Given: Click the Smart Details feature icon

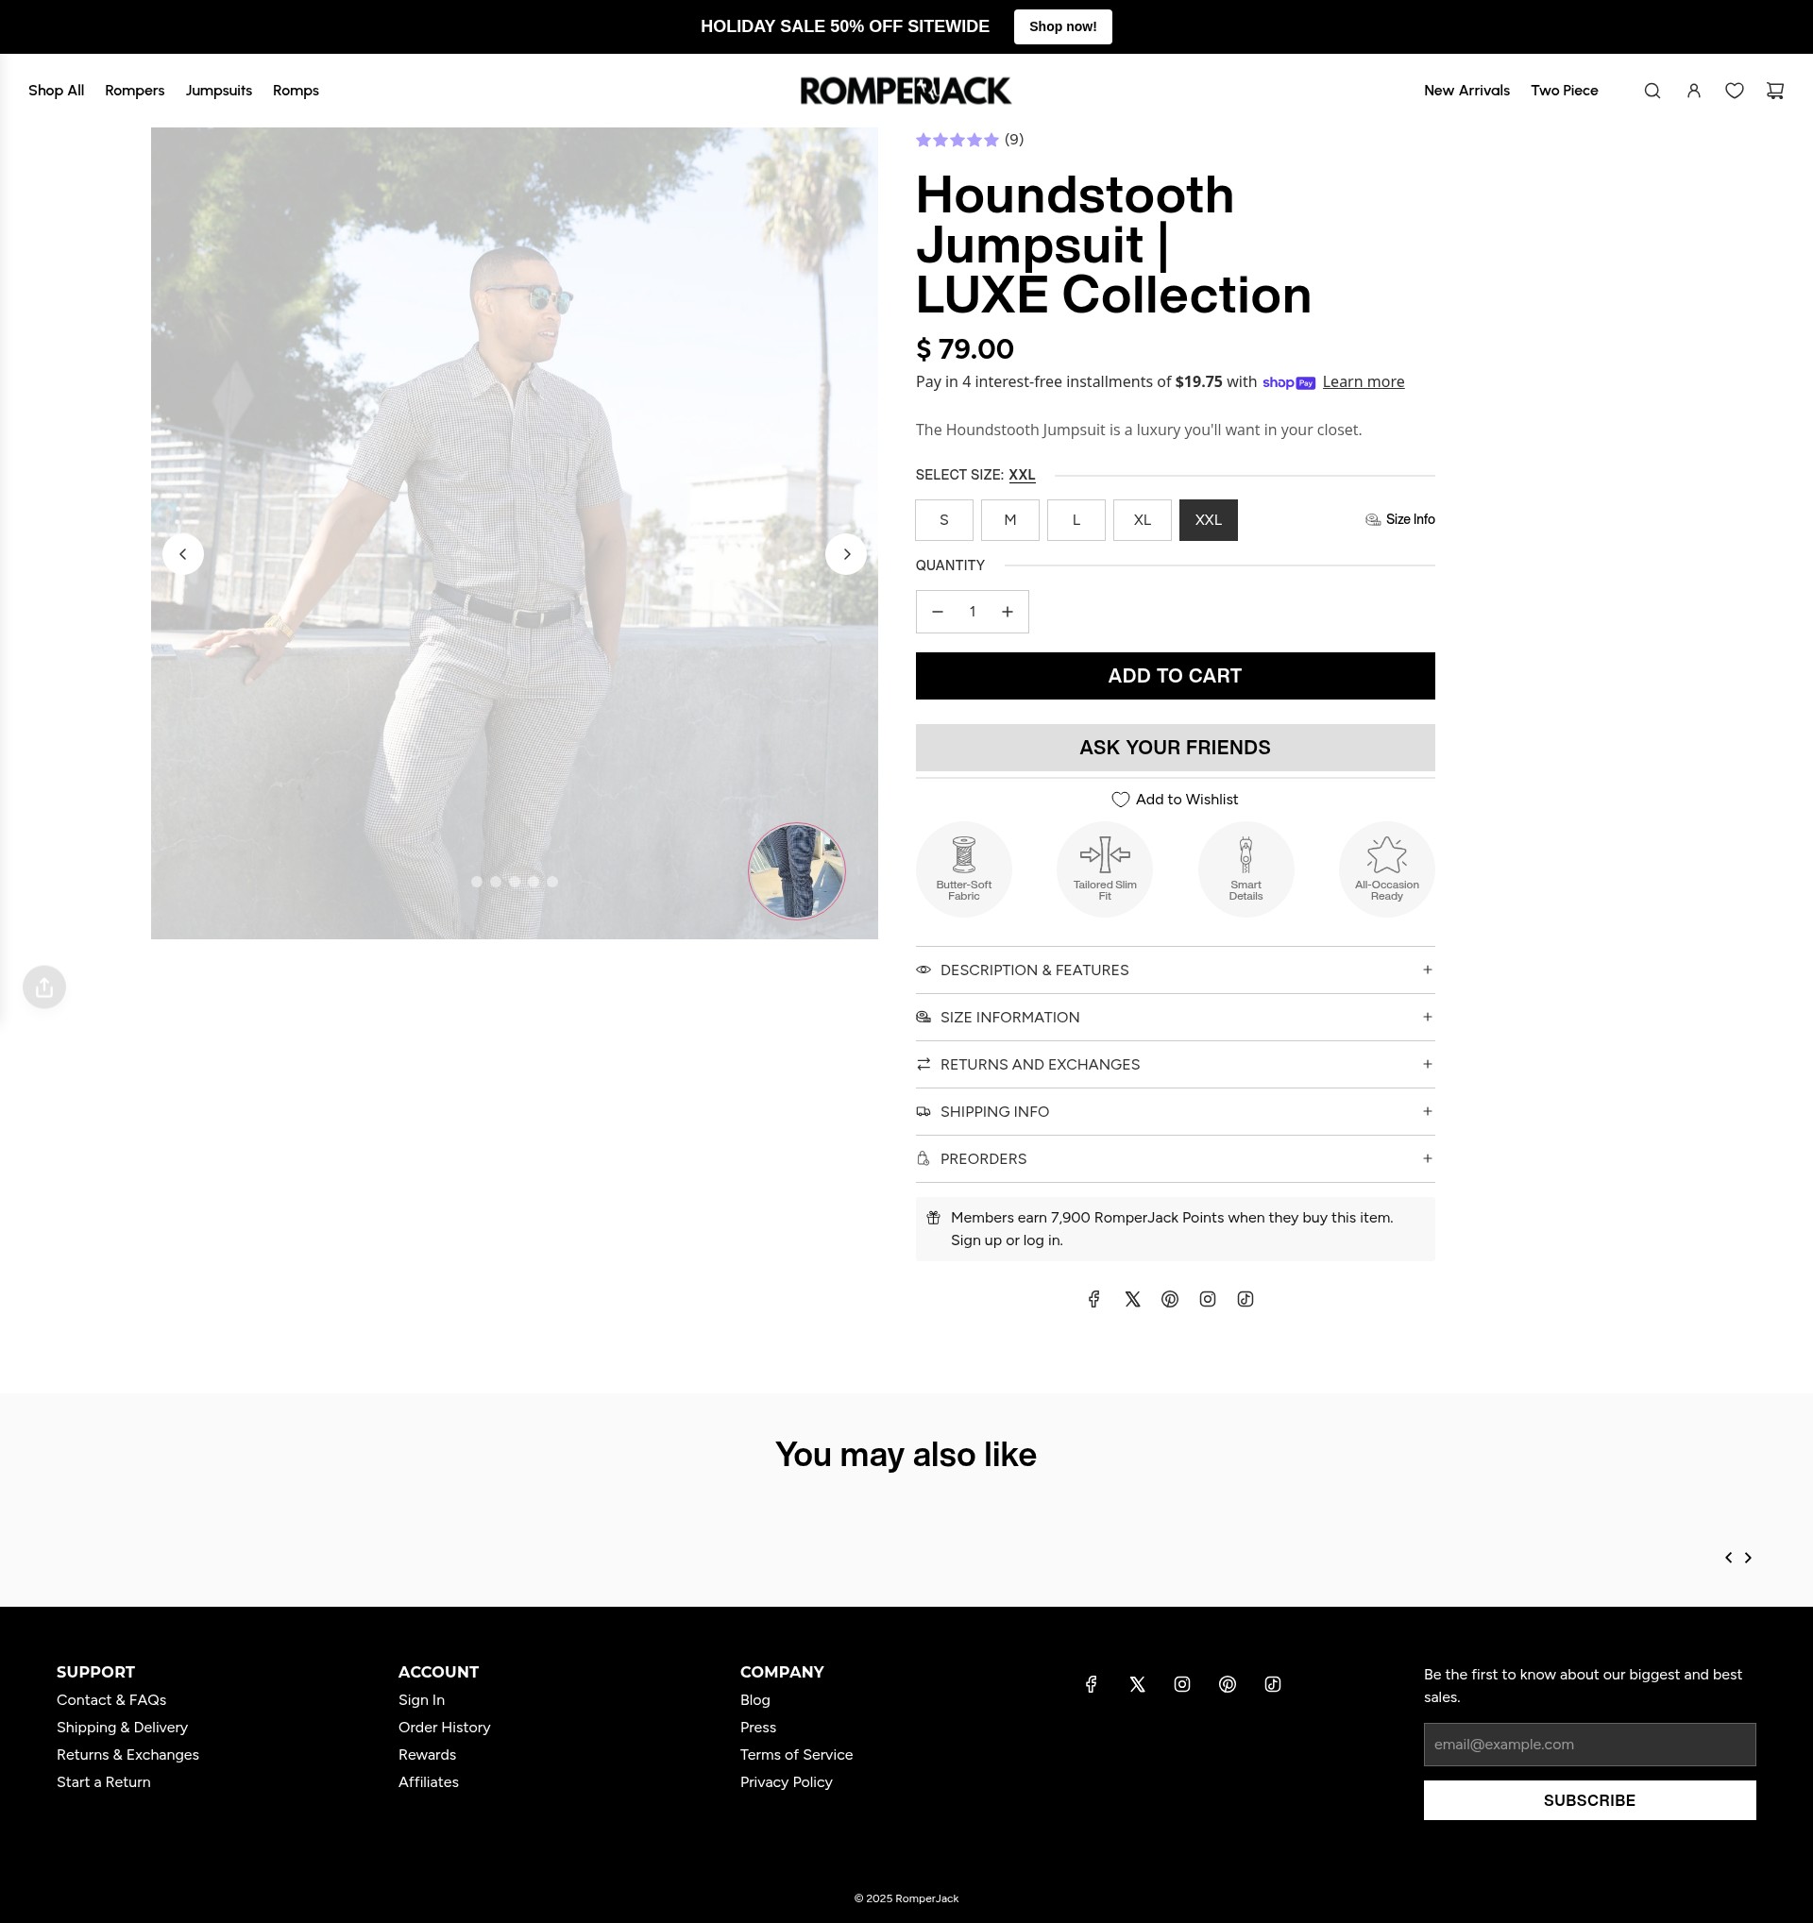Looking at the screenshot, I should click(1246, 869).
